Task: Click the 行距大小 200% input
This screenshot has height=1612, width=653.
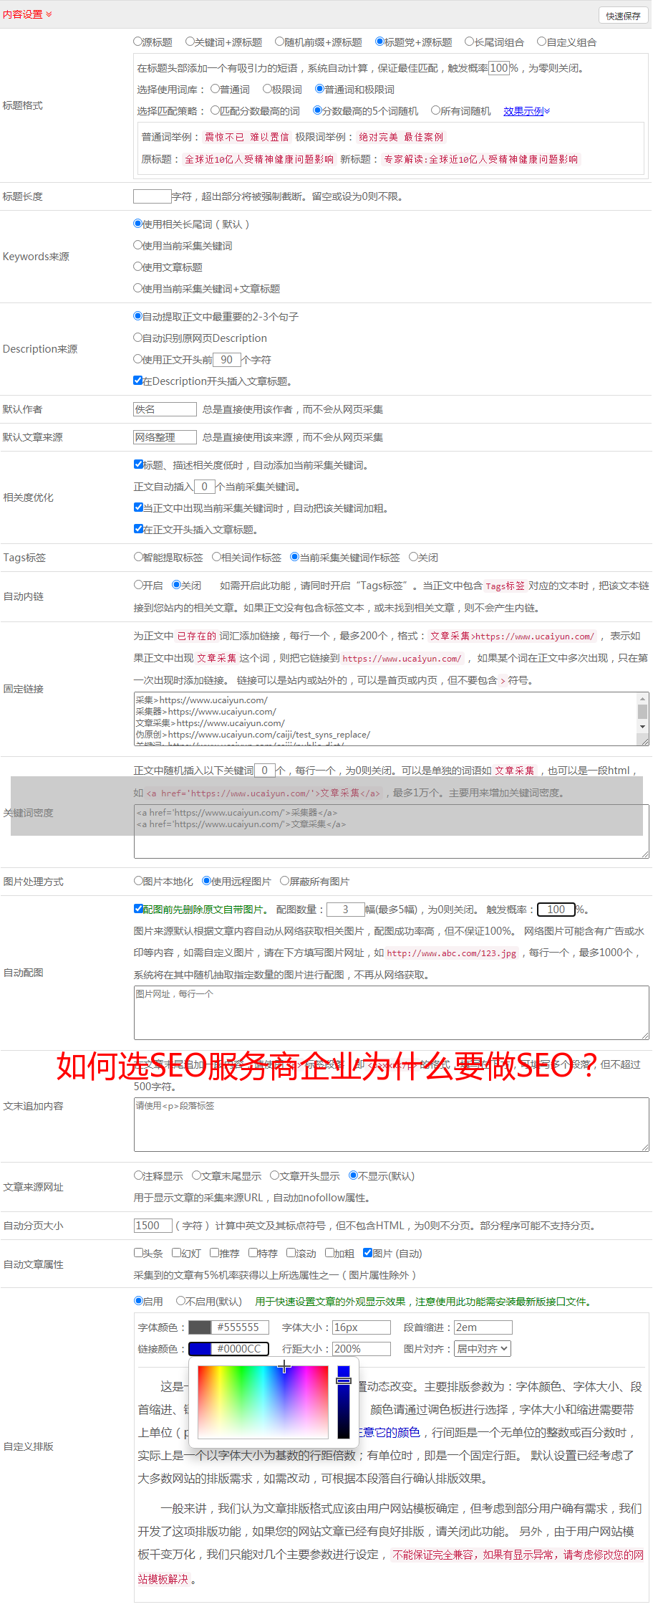Action: pyautogui.click(x=362, y=1349)
